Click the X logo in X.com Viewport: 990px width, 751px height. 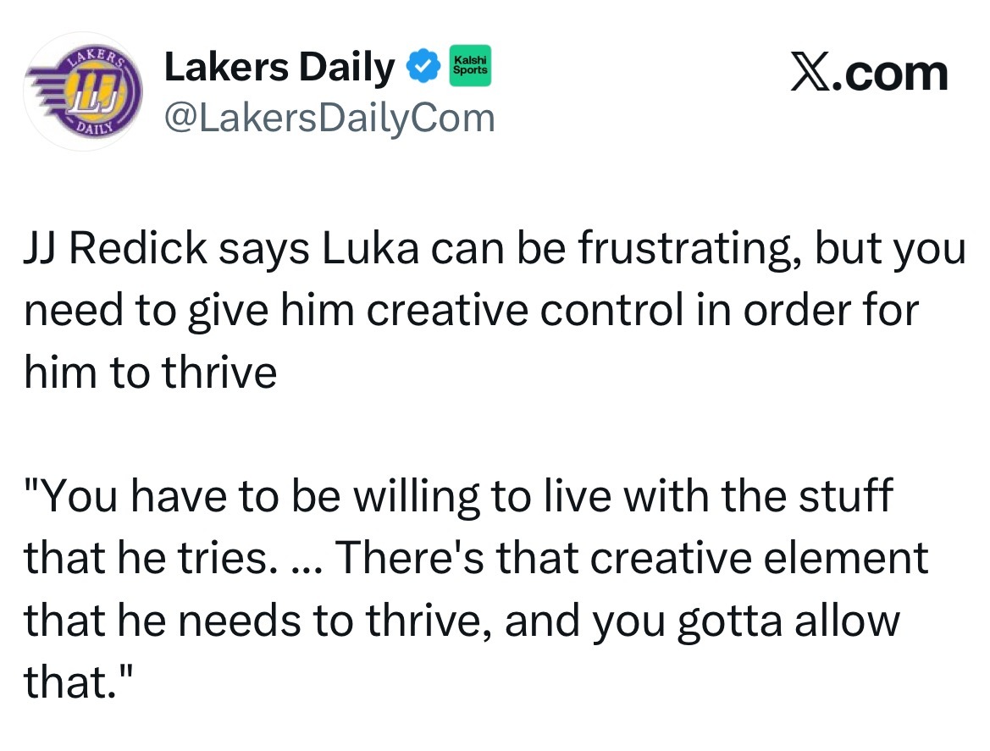(x=811, y=74)
